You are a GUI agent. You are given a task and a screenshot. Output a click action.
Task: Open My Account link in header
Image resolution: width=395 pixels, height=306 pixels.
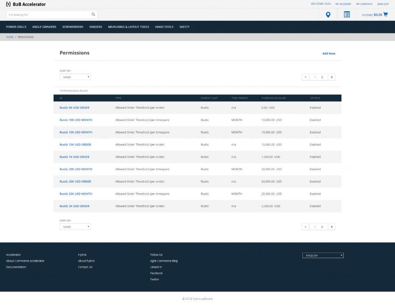tap(343, 4)
